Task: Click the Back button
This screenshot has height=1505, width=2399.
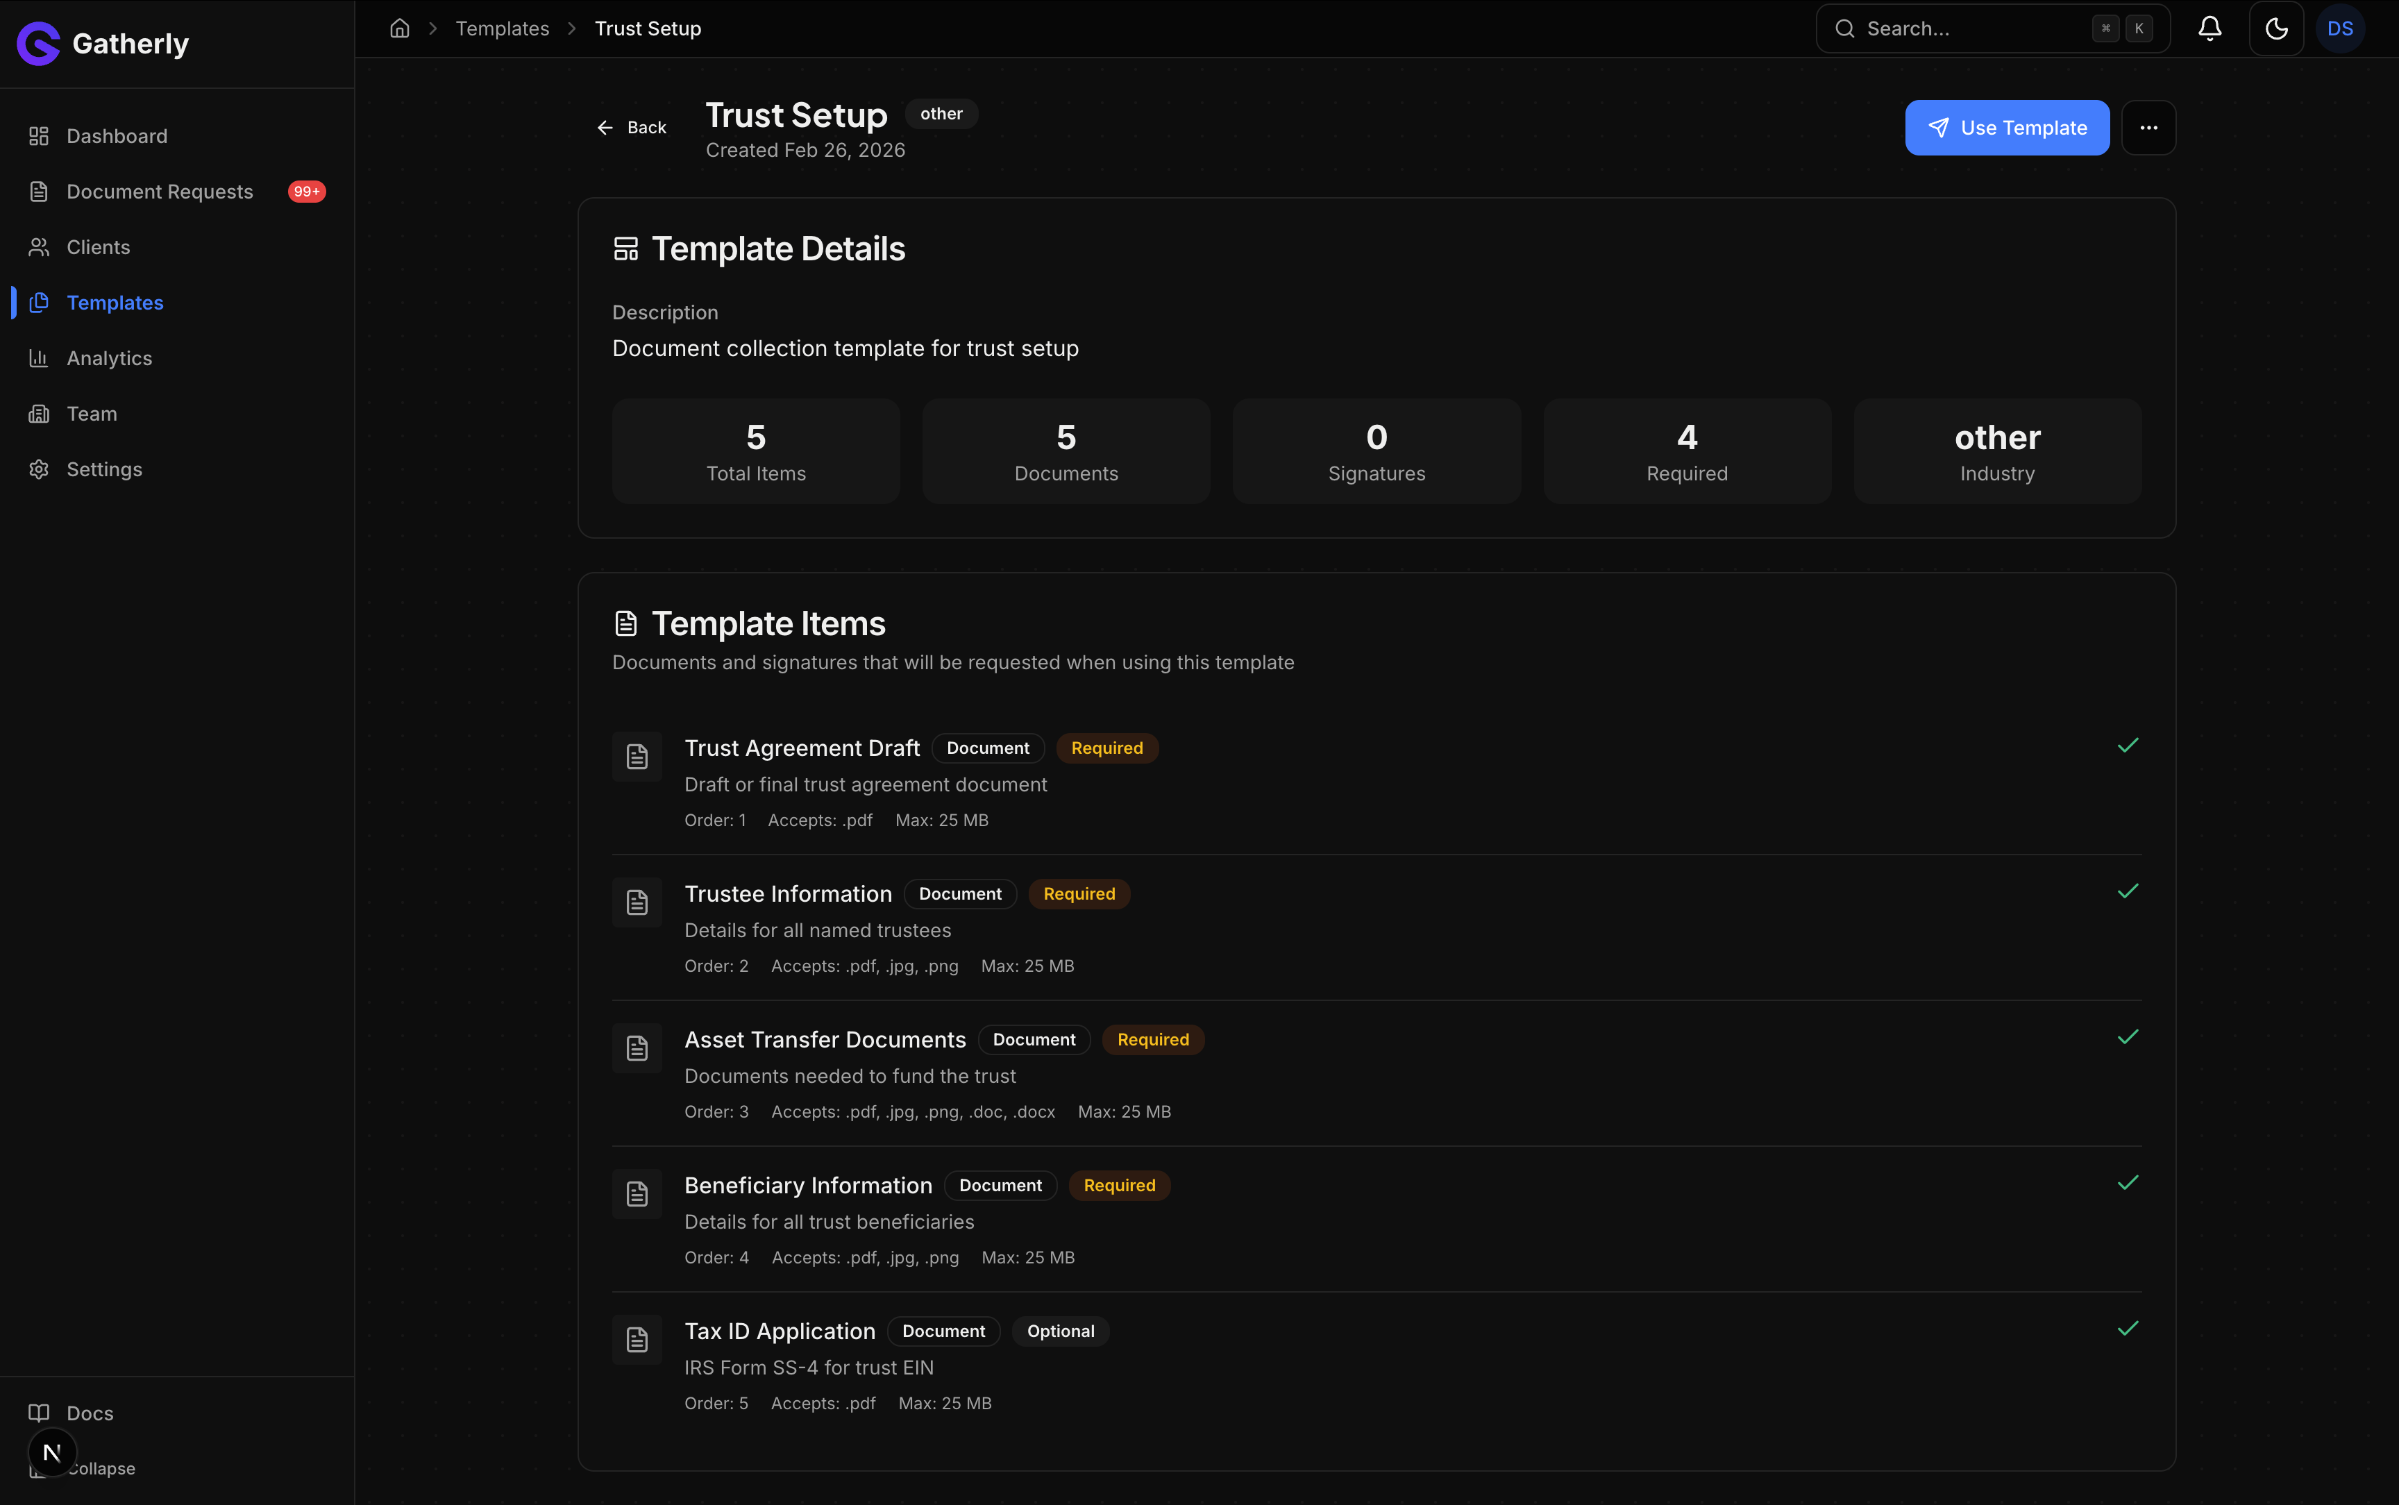Action: tap(631, 126)
